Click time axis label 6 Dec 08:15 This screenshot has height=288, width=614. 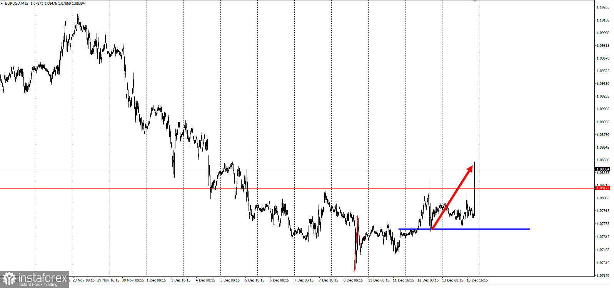(x=279, y=280)
